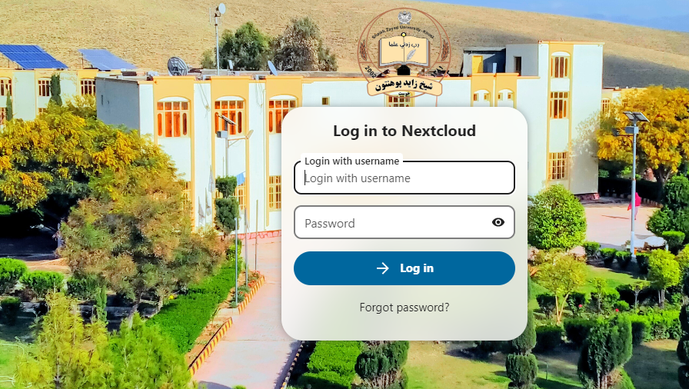Viewport: 689px width, 389px height.
Task: Click the Log in text on blue button
Action: click(417, 268)
